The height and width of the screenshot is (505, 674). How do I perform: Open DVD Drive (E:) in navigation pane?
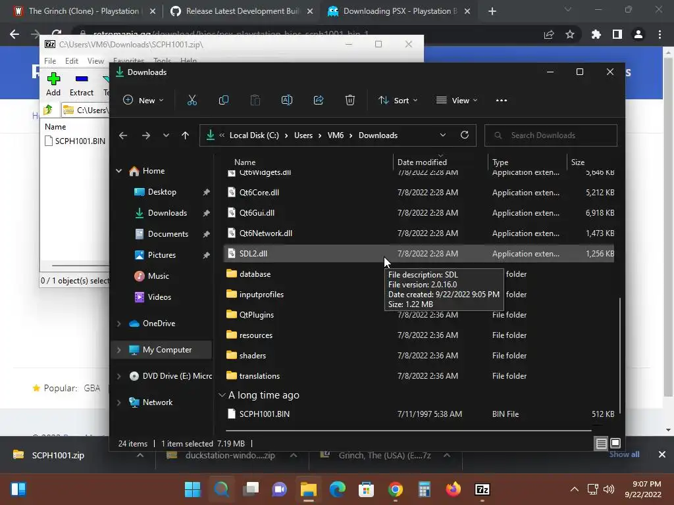click(171, 376)
